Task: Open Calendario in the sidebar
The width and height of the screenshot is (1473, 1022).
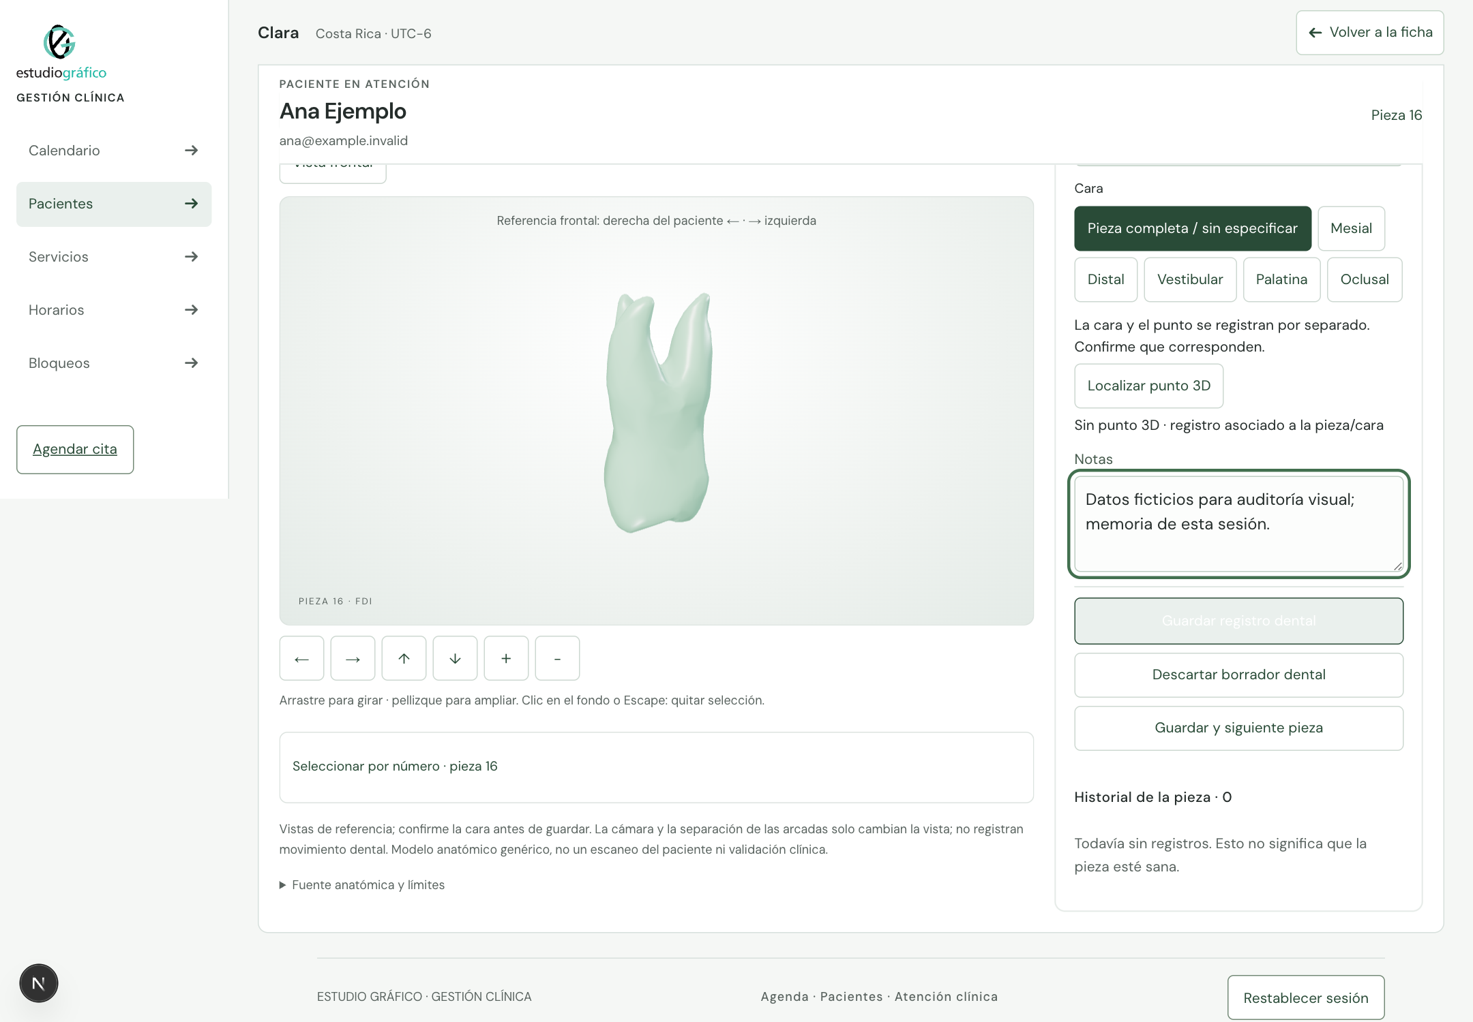Action: [114, 151]
